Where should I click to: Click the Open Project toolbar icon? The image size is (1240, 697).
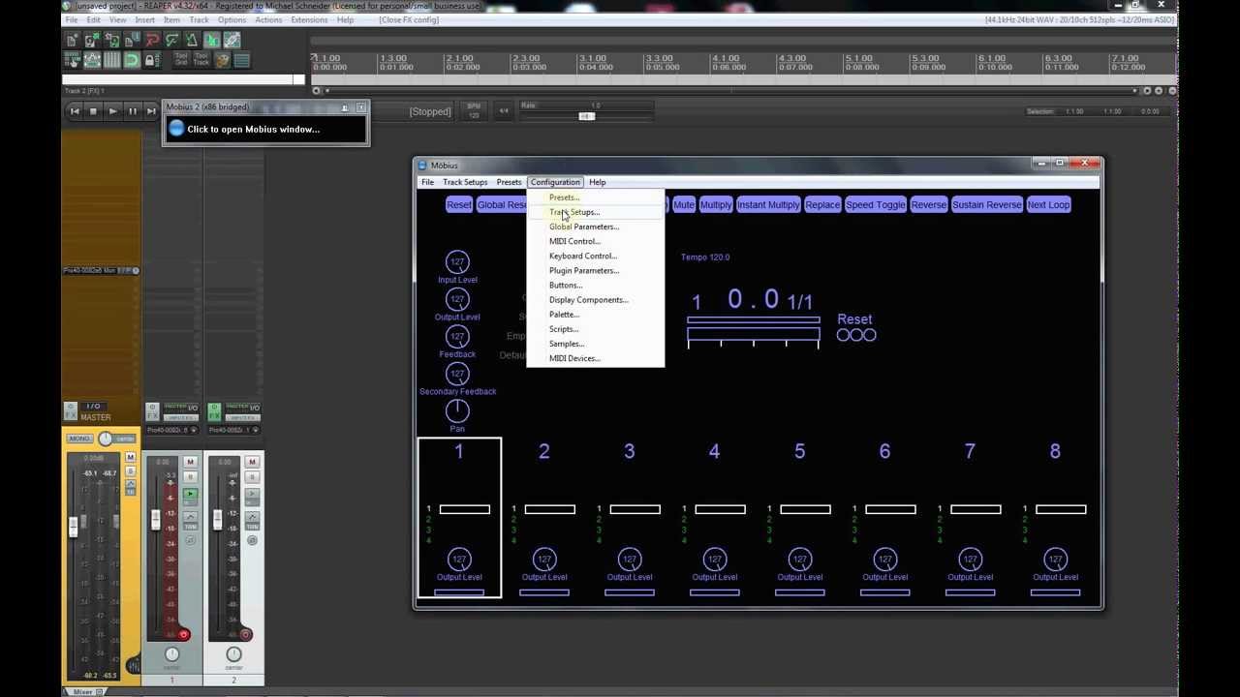[x=91, y=40]
